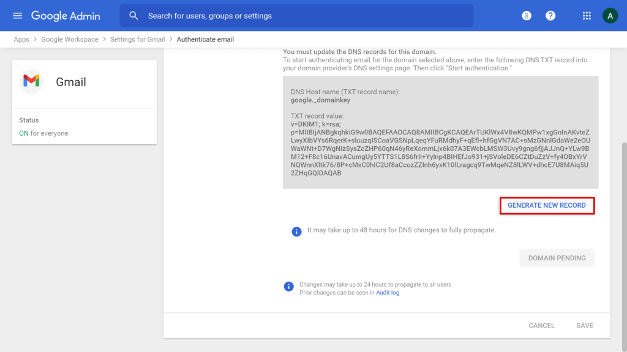Click the search magnifier icon
The width and height of the screenshot is (627, 352).
click(133, 15)
